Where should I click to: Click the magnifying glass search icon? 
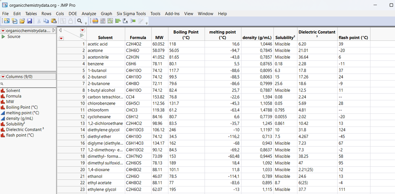tap(79, 21)
